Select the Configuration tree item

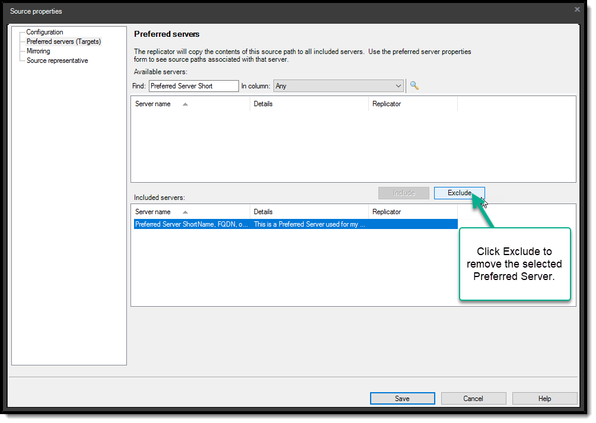(x=44, y=32)
